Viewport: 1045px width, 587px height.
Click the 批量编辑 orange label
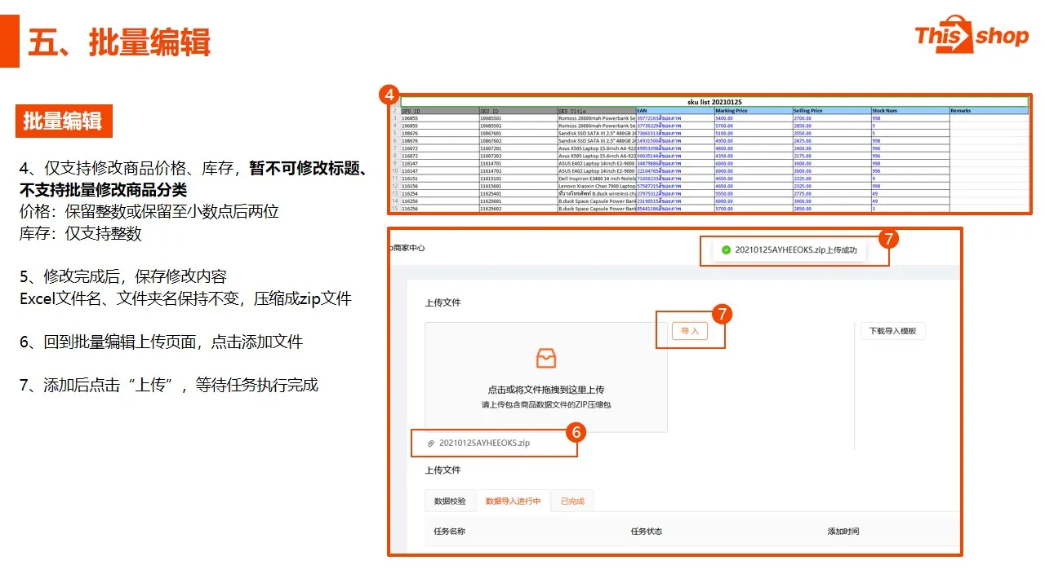coord(63,121)
